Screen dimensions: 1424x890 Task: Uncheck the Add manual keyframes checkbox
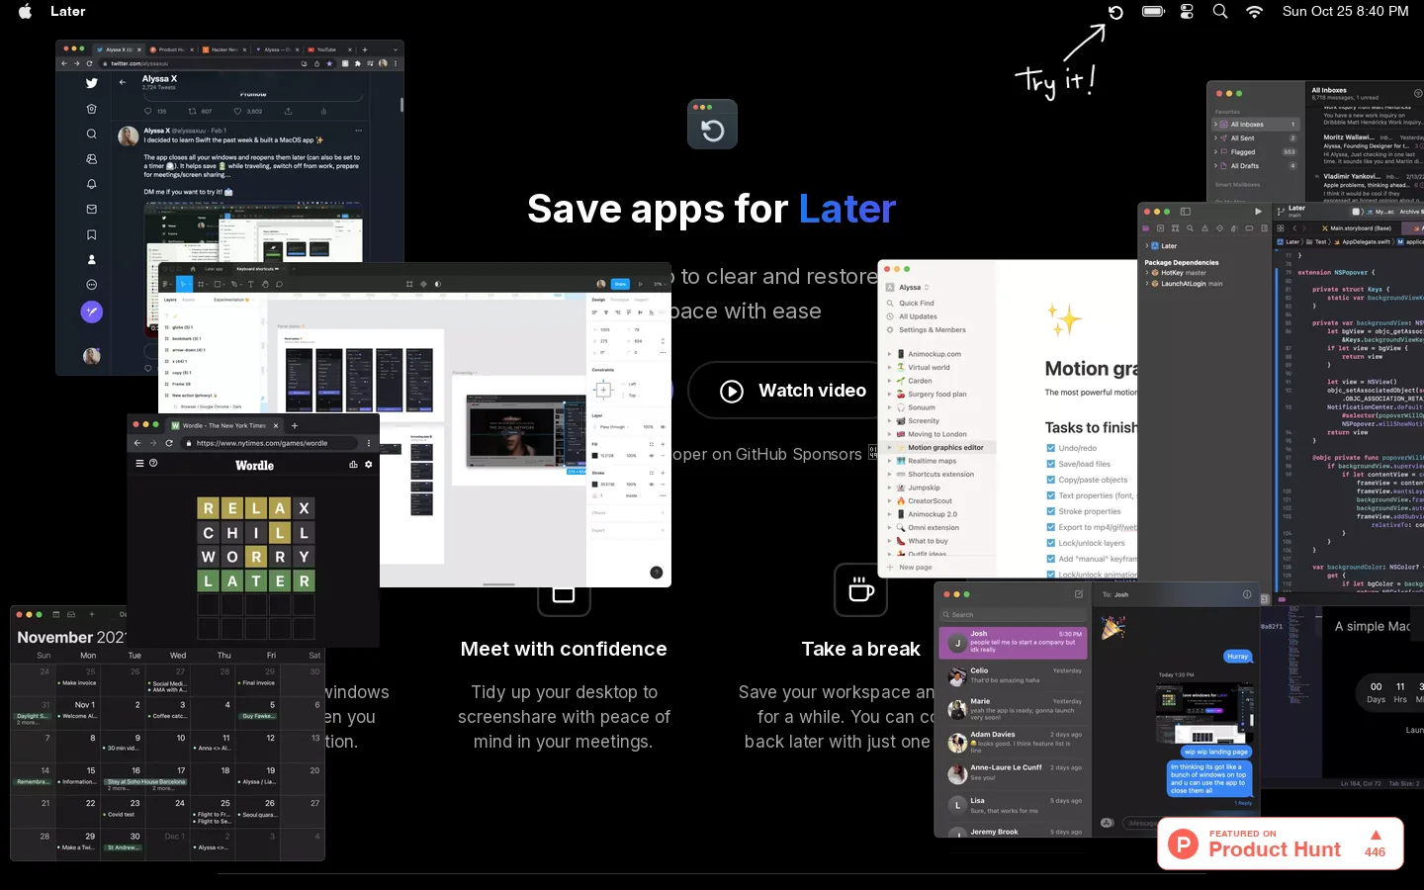point(1050,559)
